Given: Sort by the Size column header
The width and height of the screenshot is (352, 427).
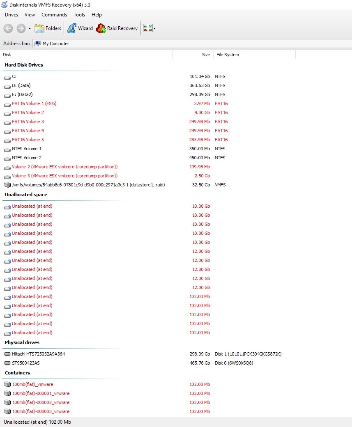Looking at the screenshot, I should (193, 55).
